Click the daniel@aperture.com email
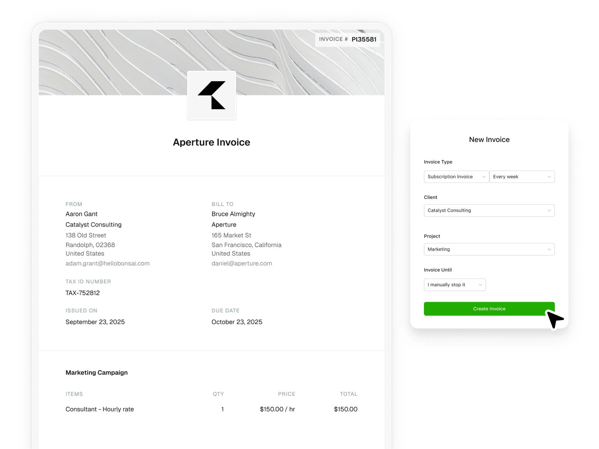The image size is (599, 449). [x=242, y=263]
